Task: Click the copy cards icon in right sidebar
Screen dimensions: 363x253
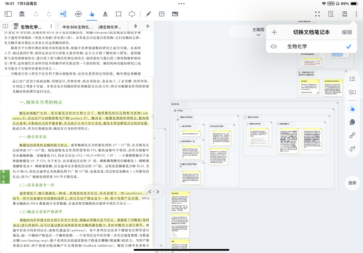Action: point(352,122)
